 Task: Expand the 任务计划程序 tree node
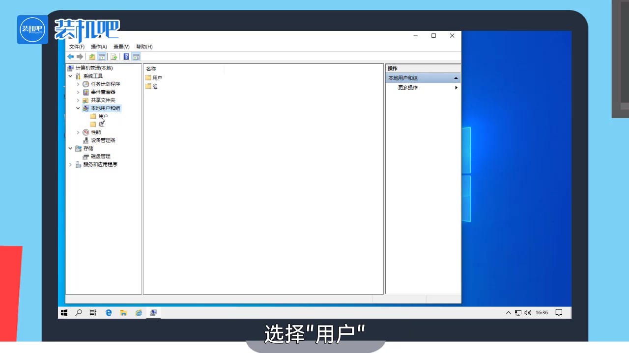(x=78, y=84)
